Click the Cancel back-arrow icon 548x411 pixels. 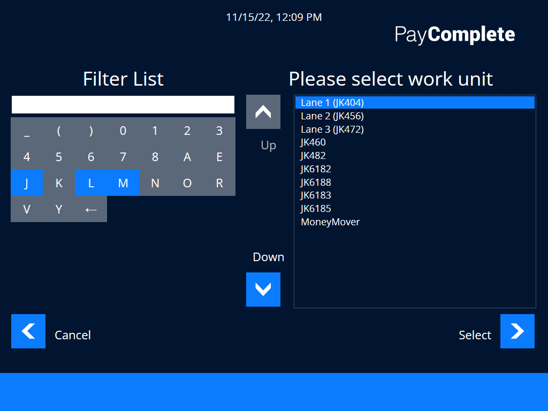pos(28,331)
